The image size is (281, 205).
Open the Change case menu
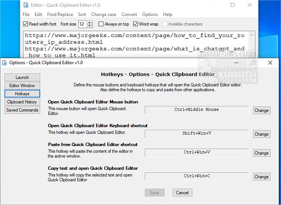click(x=104, y=14)
